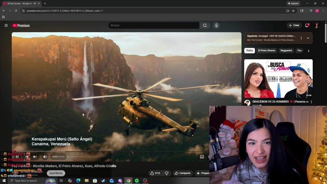Click the Crear button

pos(294,25)
